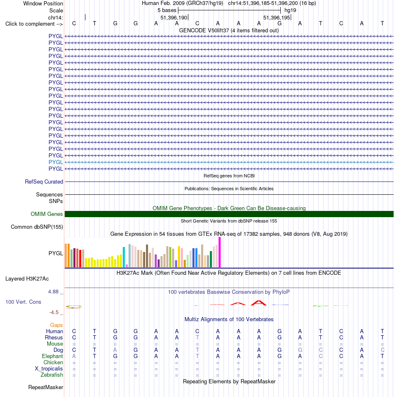Click 'Human Feb. 2009 (GRCh37/hg19)' assembly text

click(182, 3)
